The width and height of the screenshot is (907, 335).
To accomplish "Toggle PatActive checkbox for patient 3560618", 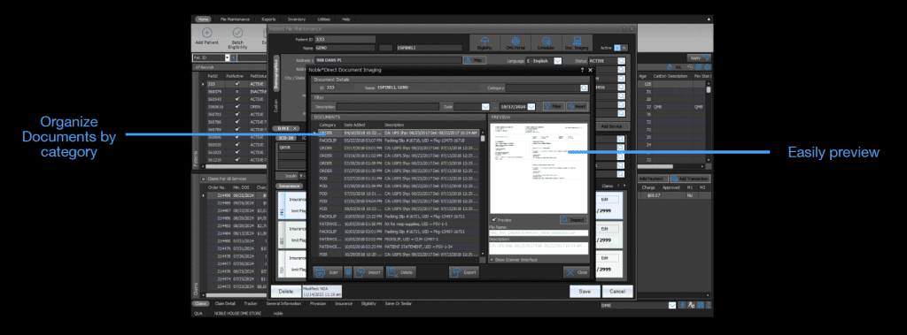I will 236,106.
